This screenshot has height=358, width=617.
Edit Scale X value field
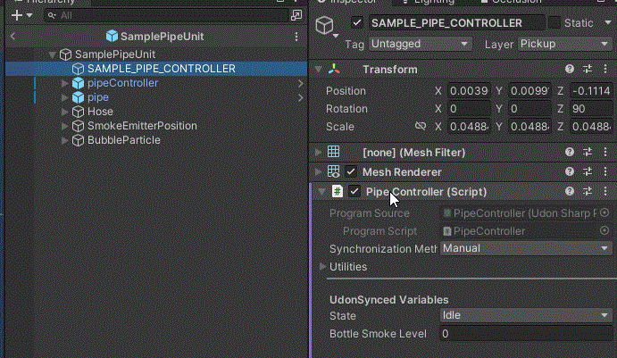[x=469, y=127]
